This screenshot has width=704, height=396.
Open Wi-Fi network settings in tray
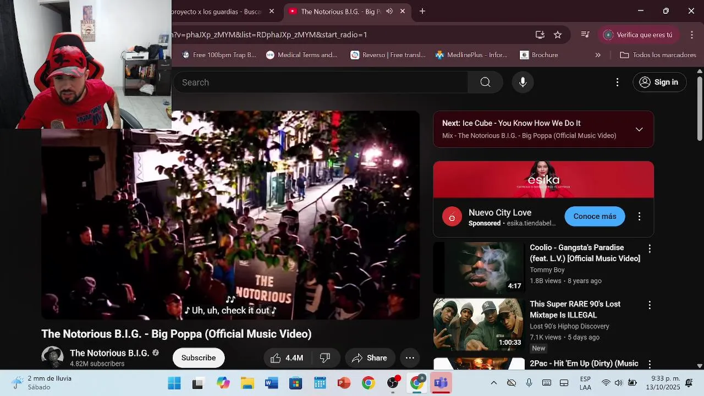click(606, 383)
